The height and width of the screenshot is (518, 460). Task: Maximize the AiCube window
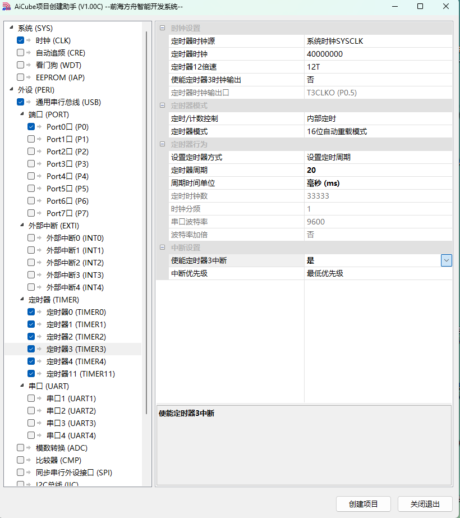(x=420, y=6)
